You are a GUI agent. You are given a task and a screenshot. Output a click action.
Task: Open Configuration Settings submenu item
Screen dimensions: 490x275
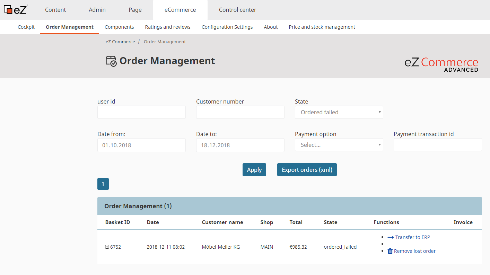pyautogui.click(x=227, y=27)
